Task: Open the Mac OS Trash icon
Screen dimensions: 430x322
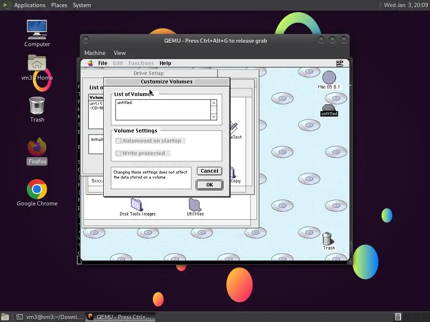Action: click(327, 239)
